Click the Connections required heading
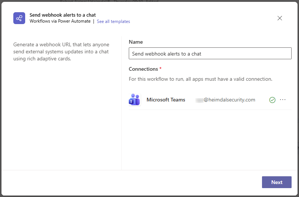Viewport: 299px width, 197px height. coord(145,69)
